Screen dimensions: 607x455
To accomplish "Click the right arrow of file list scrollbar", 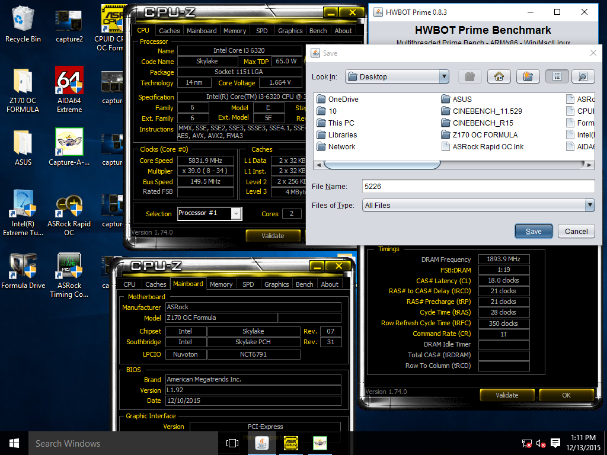I will coord(589,165).
